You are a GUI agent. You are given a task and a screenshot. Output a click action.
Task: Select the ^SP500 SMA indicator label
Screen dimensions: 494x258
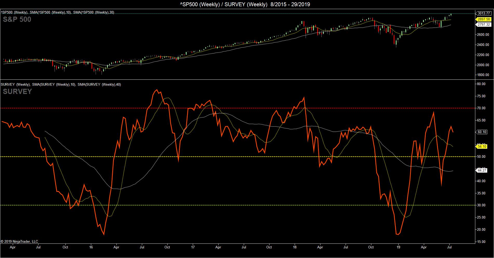[57, 12]
